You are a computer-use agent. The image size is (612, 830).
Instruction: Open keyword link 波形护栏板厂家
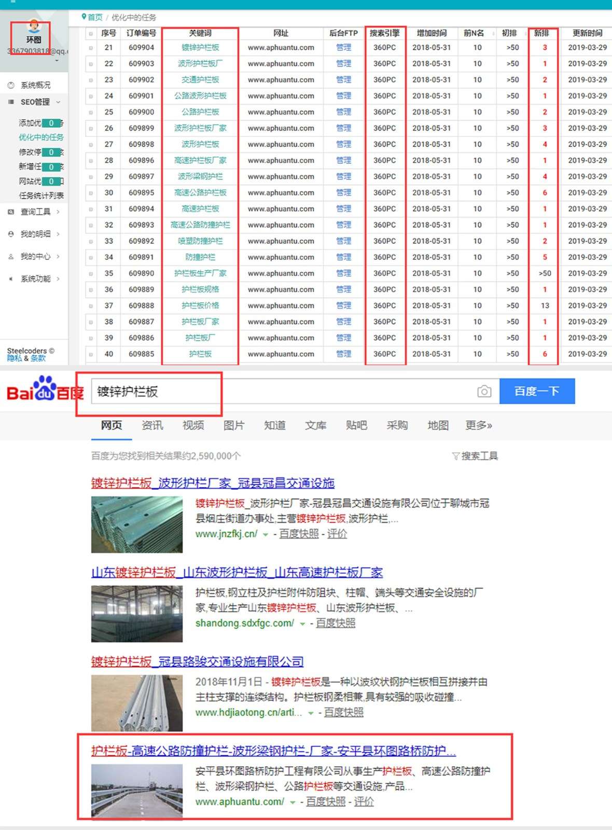pos(200,128)
